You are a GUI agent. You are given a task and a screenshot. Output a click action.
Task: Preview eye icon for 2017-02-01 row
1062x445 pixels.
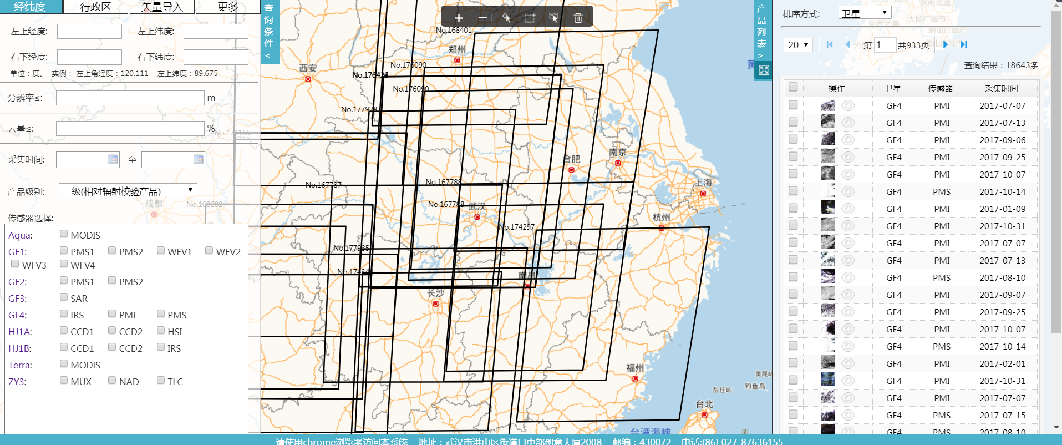[848, 363]
